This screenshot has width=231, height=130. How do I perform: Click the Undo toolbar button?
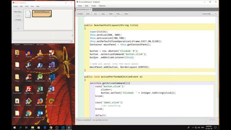[x=88, y=14]
